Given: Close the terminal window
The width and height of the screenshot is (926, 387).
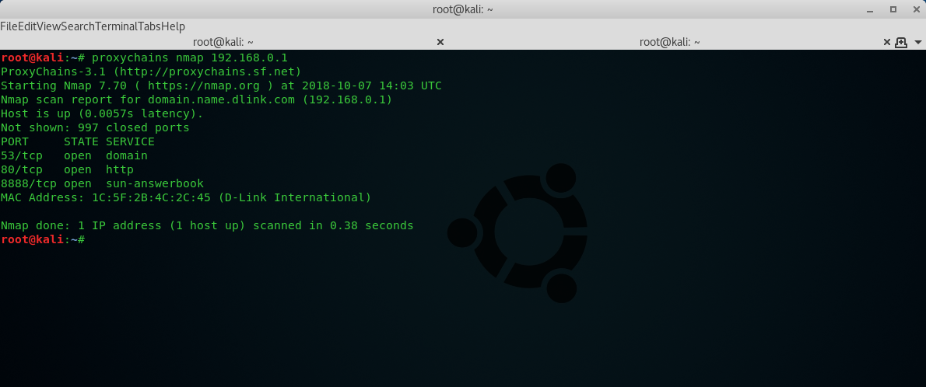Looking at the screenshot, I should pyautogui.click(x=917, y=9).
